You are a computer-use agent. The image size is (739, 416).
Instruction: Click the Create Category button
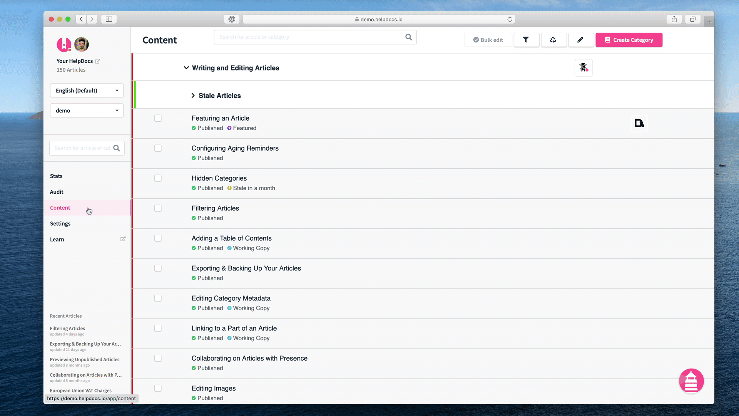coord(629,40)
